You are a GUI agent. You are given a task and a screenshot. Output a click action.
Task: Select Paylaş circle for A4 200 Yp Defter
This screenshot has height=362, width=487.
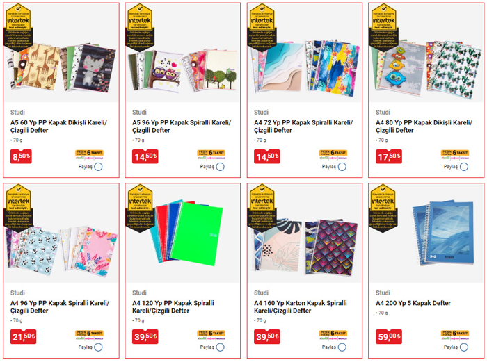464,347
